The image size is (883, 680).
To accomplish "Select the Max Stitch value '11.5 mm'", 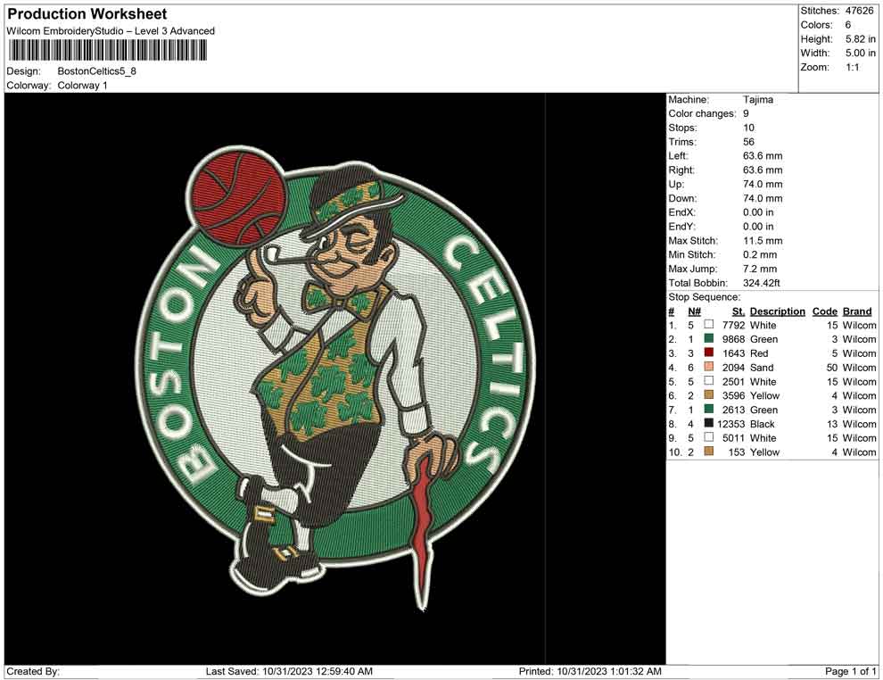I will pyautogui.click(x=763, y=241).
